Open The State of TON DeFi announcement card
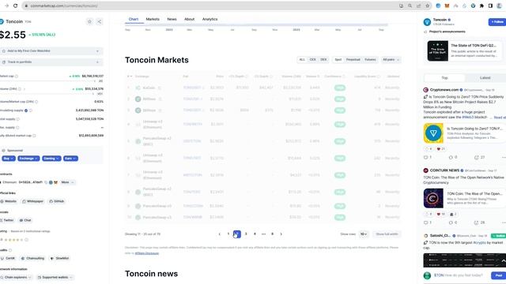Image resolution: width=506 pixels, height=284 pixels. (x=465, y=50)
